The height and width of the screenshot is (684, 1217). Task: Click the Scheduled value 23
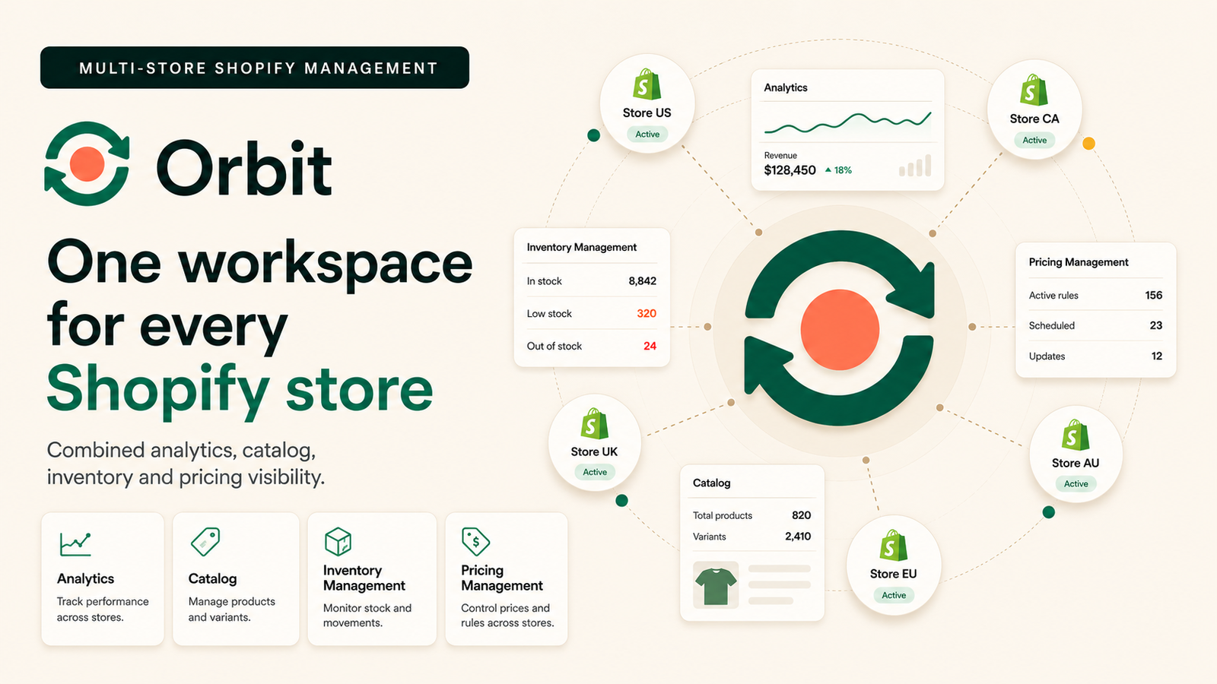(x=1156, y=326)
